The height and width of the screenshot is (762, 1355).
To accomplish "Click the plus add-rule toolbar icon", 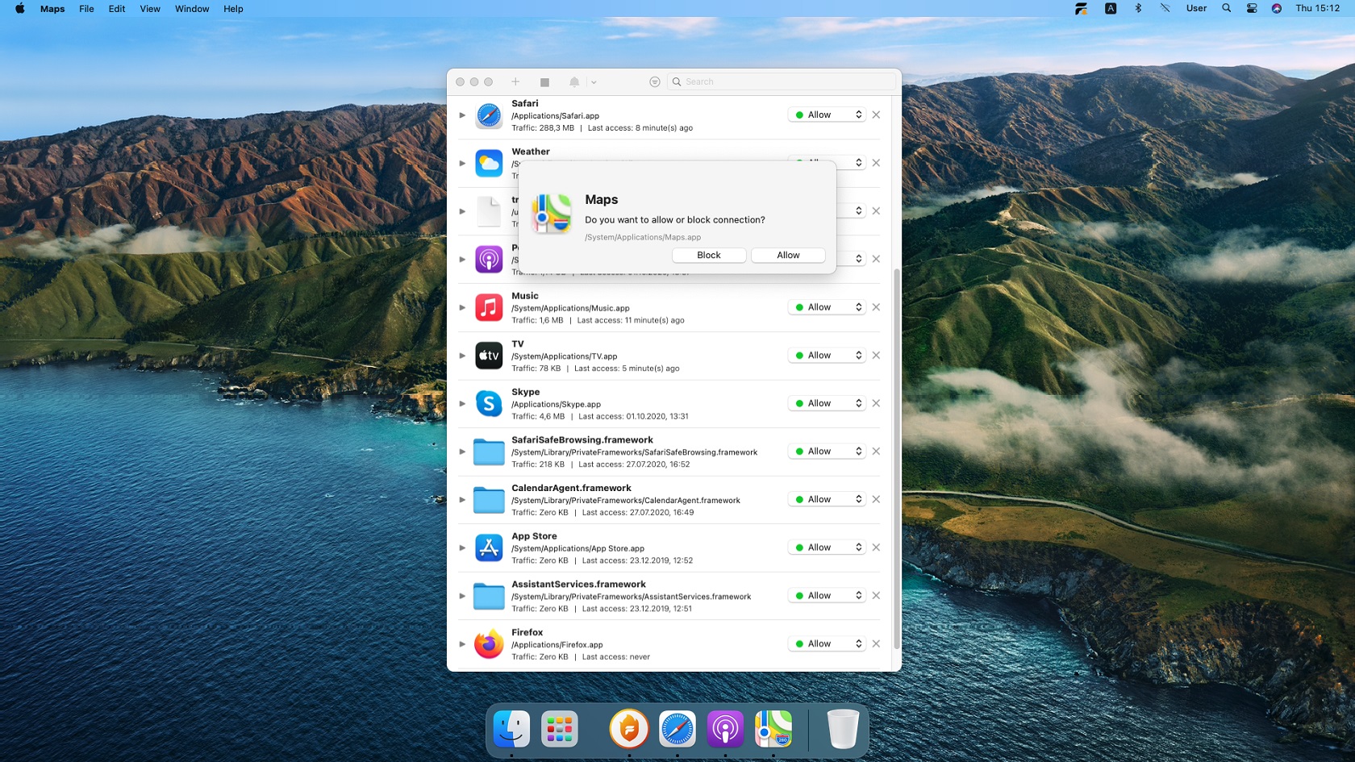I will 515,81.
